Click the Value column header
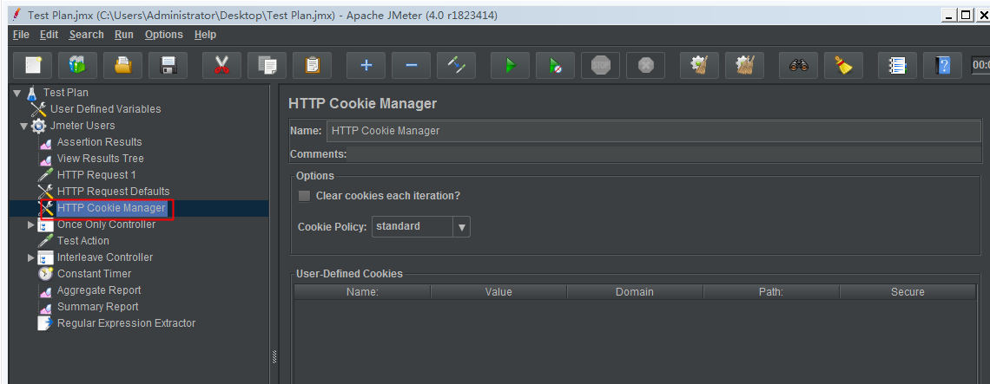The height and width of the screenshot is (384, 990). click(498, 292)
